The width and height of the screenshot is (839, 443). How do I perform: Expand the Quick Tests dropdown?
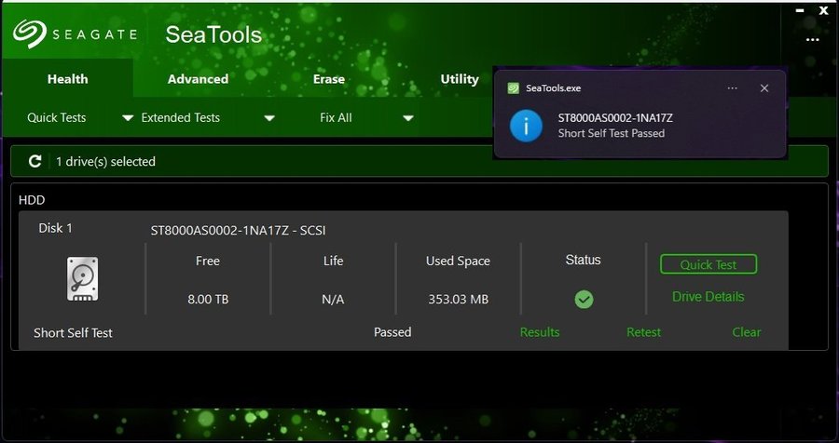[128, 118]
